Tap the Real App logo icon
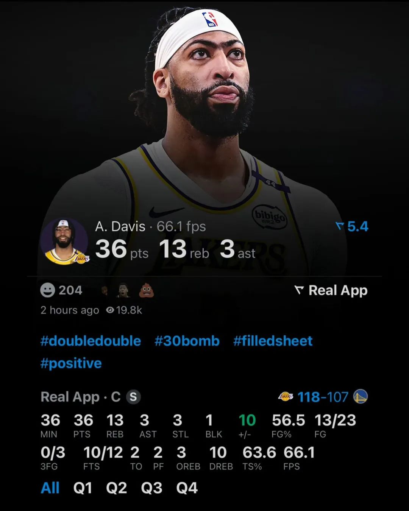 (x=299, y=290)
